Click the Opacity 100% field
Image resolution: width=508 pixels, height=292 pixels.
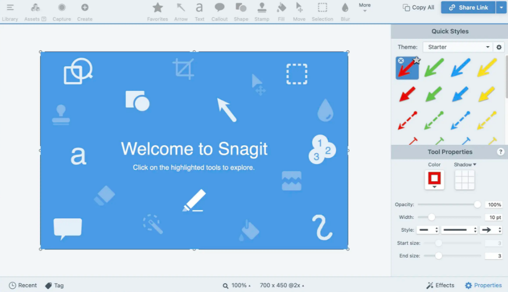click(x=494, y=205)
